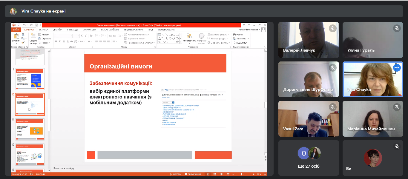This screenshot has width=408, height=179.
Task: Select slide 9 thumbnail in the slide panel
Action: [x=30, y=79]
